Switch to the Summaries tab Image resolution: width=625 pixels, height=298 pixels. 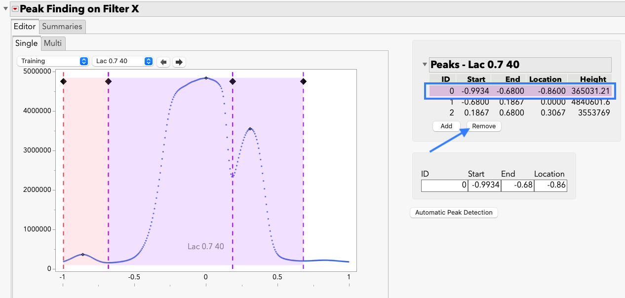click(62, 26)
